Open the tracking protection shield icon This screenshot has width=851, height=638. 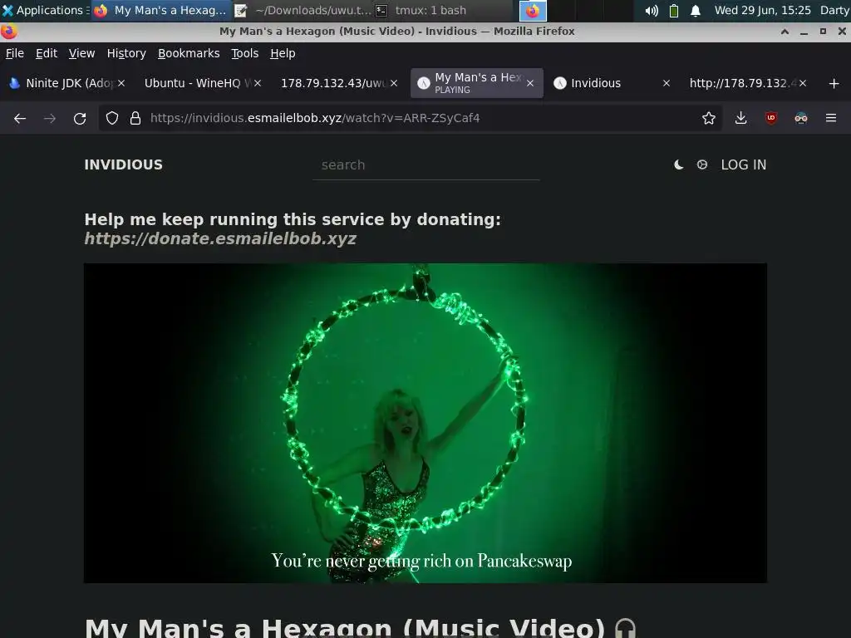(x=112, y=118)
